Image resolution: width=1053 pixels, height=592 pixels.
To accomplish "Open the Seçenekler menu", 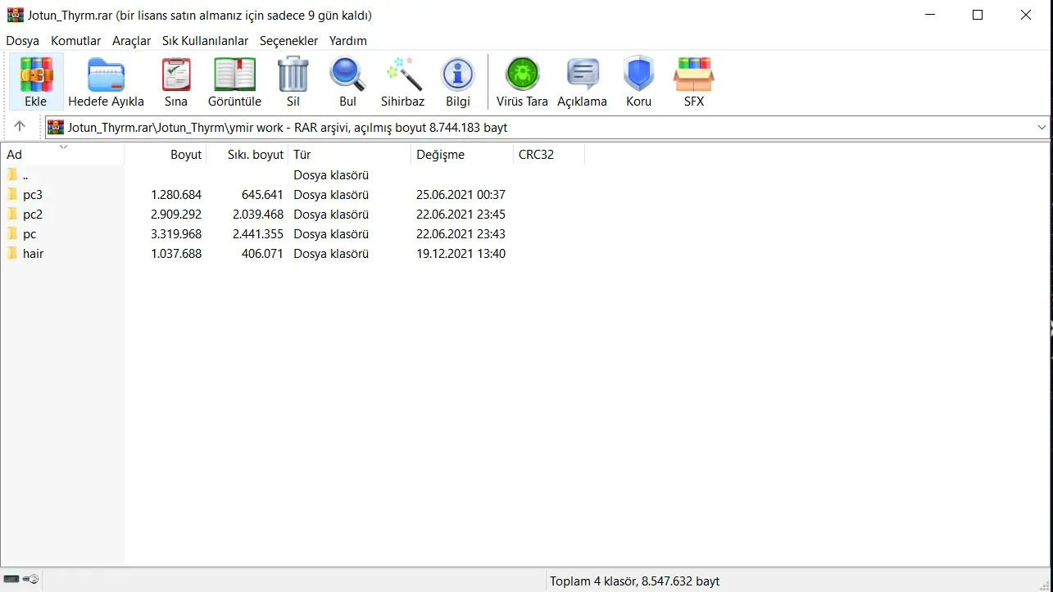I will point(288,41).
